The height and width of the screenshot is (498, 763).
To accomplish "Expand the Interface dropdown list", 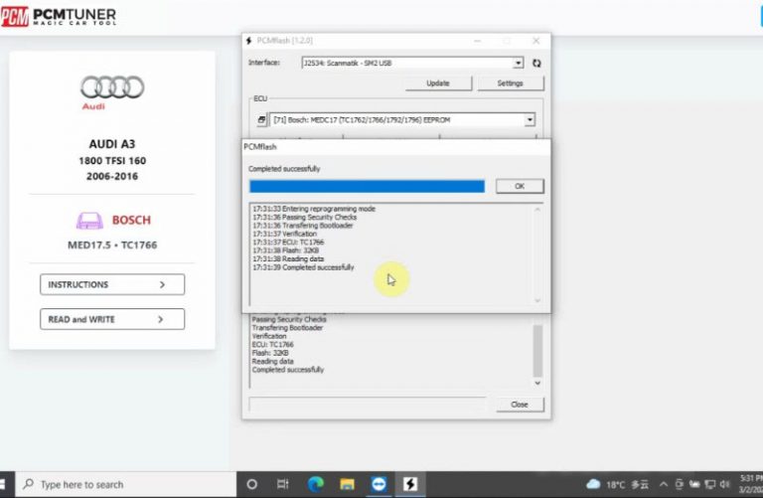I will click(519, 63).
